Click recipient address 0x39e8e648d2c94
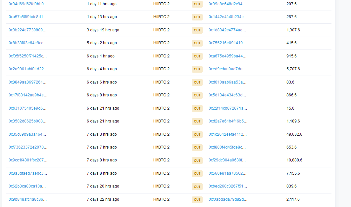The width and height of the screenshot is (351, 207). pos(227,4)
